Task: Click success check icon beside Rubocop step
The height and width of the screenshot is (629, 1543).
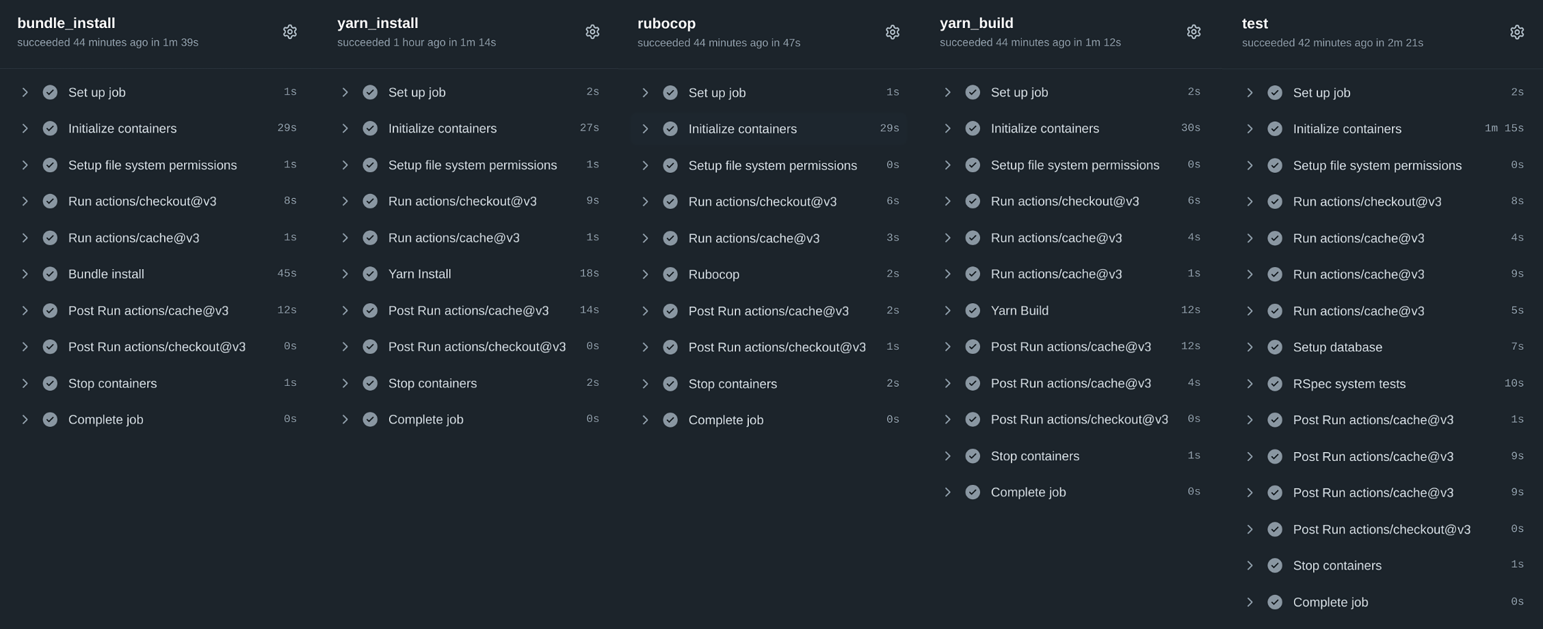Action: pos(670,275)
